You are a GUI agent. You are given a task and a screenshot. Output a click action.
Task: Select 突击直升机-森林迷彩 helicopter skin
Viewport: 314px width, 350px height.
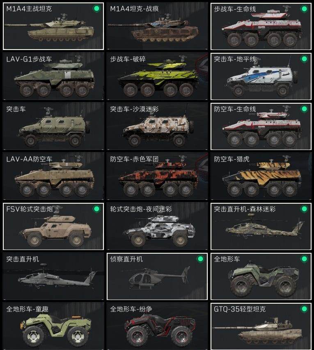click(x=261, y=226)
